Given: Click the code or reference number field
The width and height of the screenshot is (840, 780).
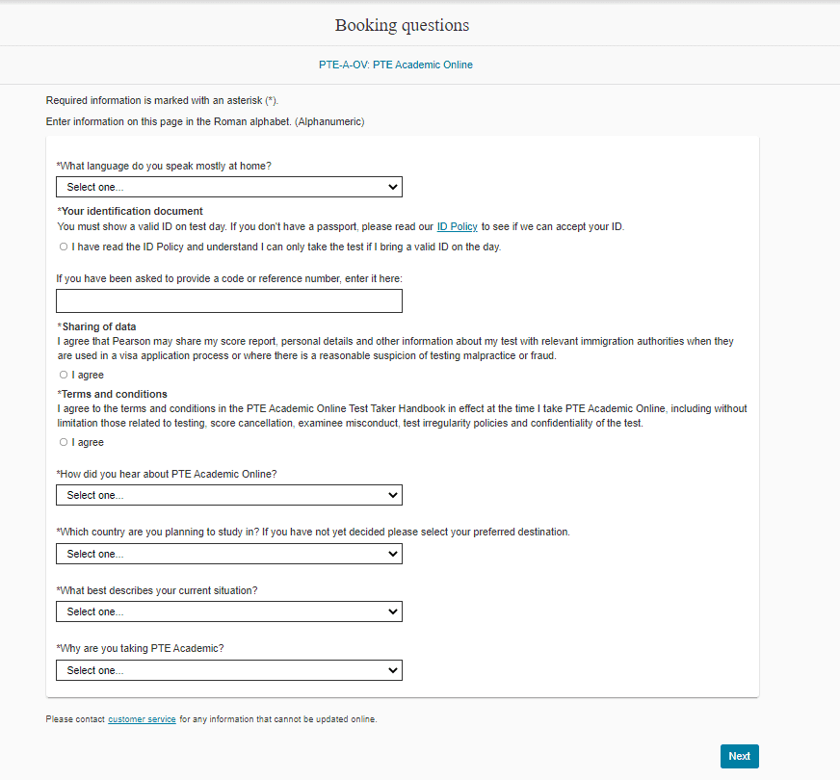Looking at the screenshot, I should pyautogui.click(x=228, y=301).
